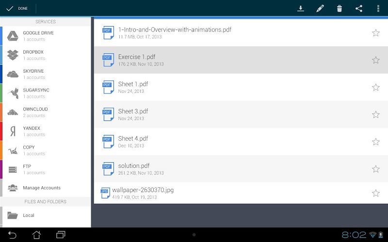Tap '2 accounts' under ownCloud
Image resolution: width=388 pixels, height=242 pixels.
[34, 116]
